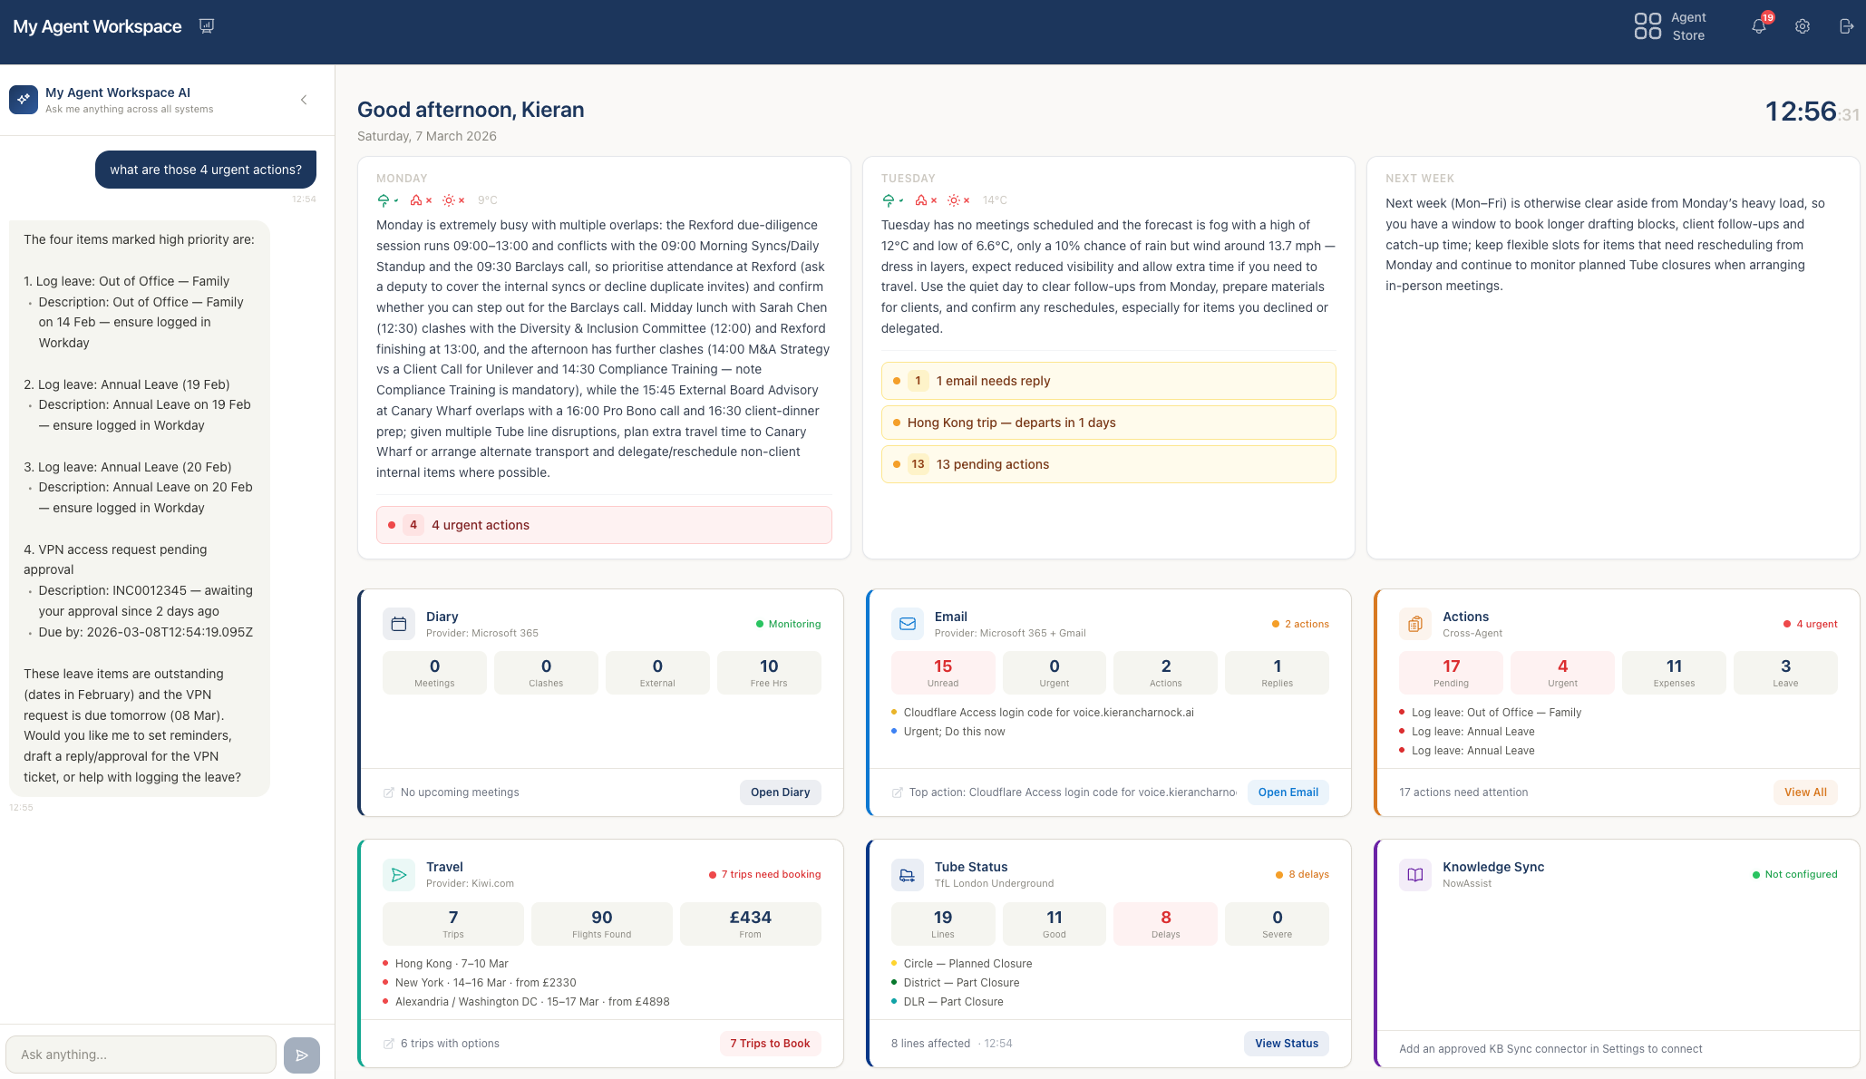Click the Diary calendar icon
1866x1079 pixels.
pos(398,624)
